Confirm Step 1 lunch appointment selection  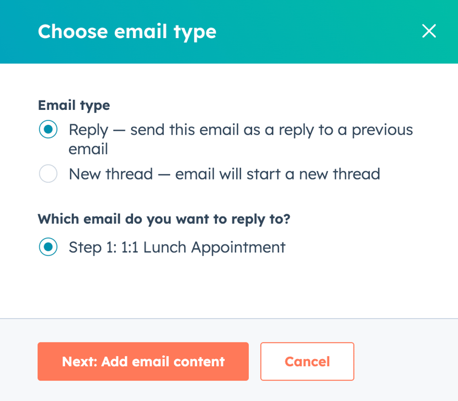click(x=49, y=247)
